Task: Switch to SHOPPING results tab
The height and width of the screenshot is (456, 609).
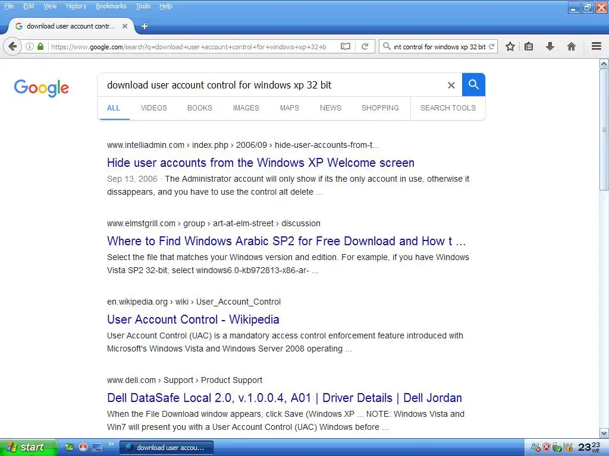Action: (380, 108)
